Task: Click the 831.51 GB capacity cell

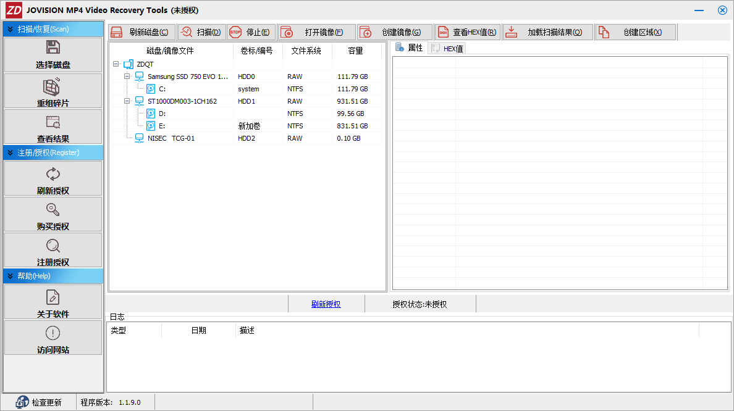Action: point(353,126)
